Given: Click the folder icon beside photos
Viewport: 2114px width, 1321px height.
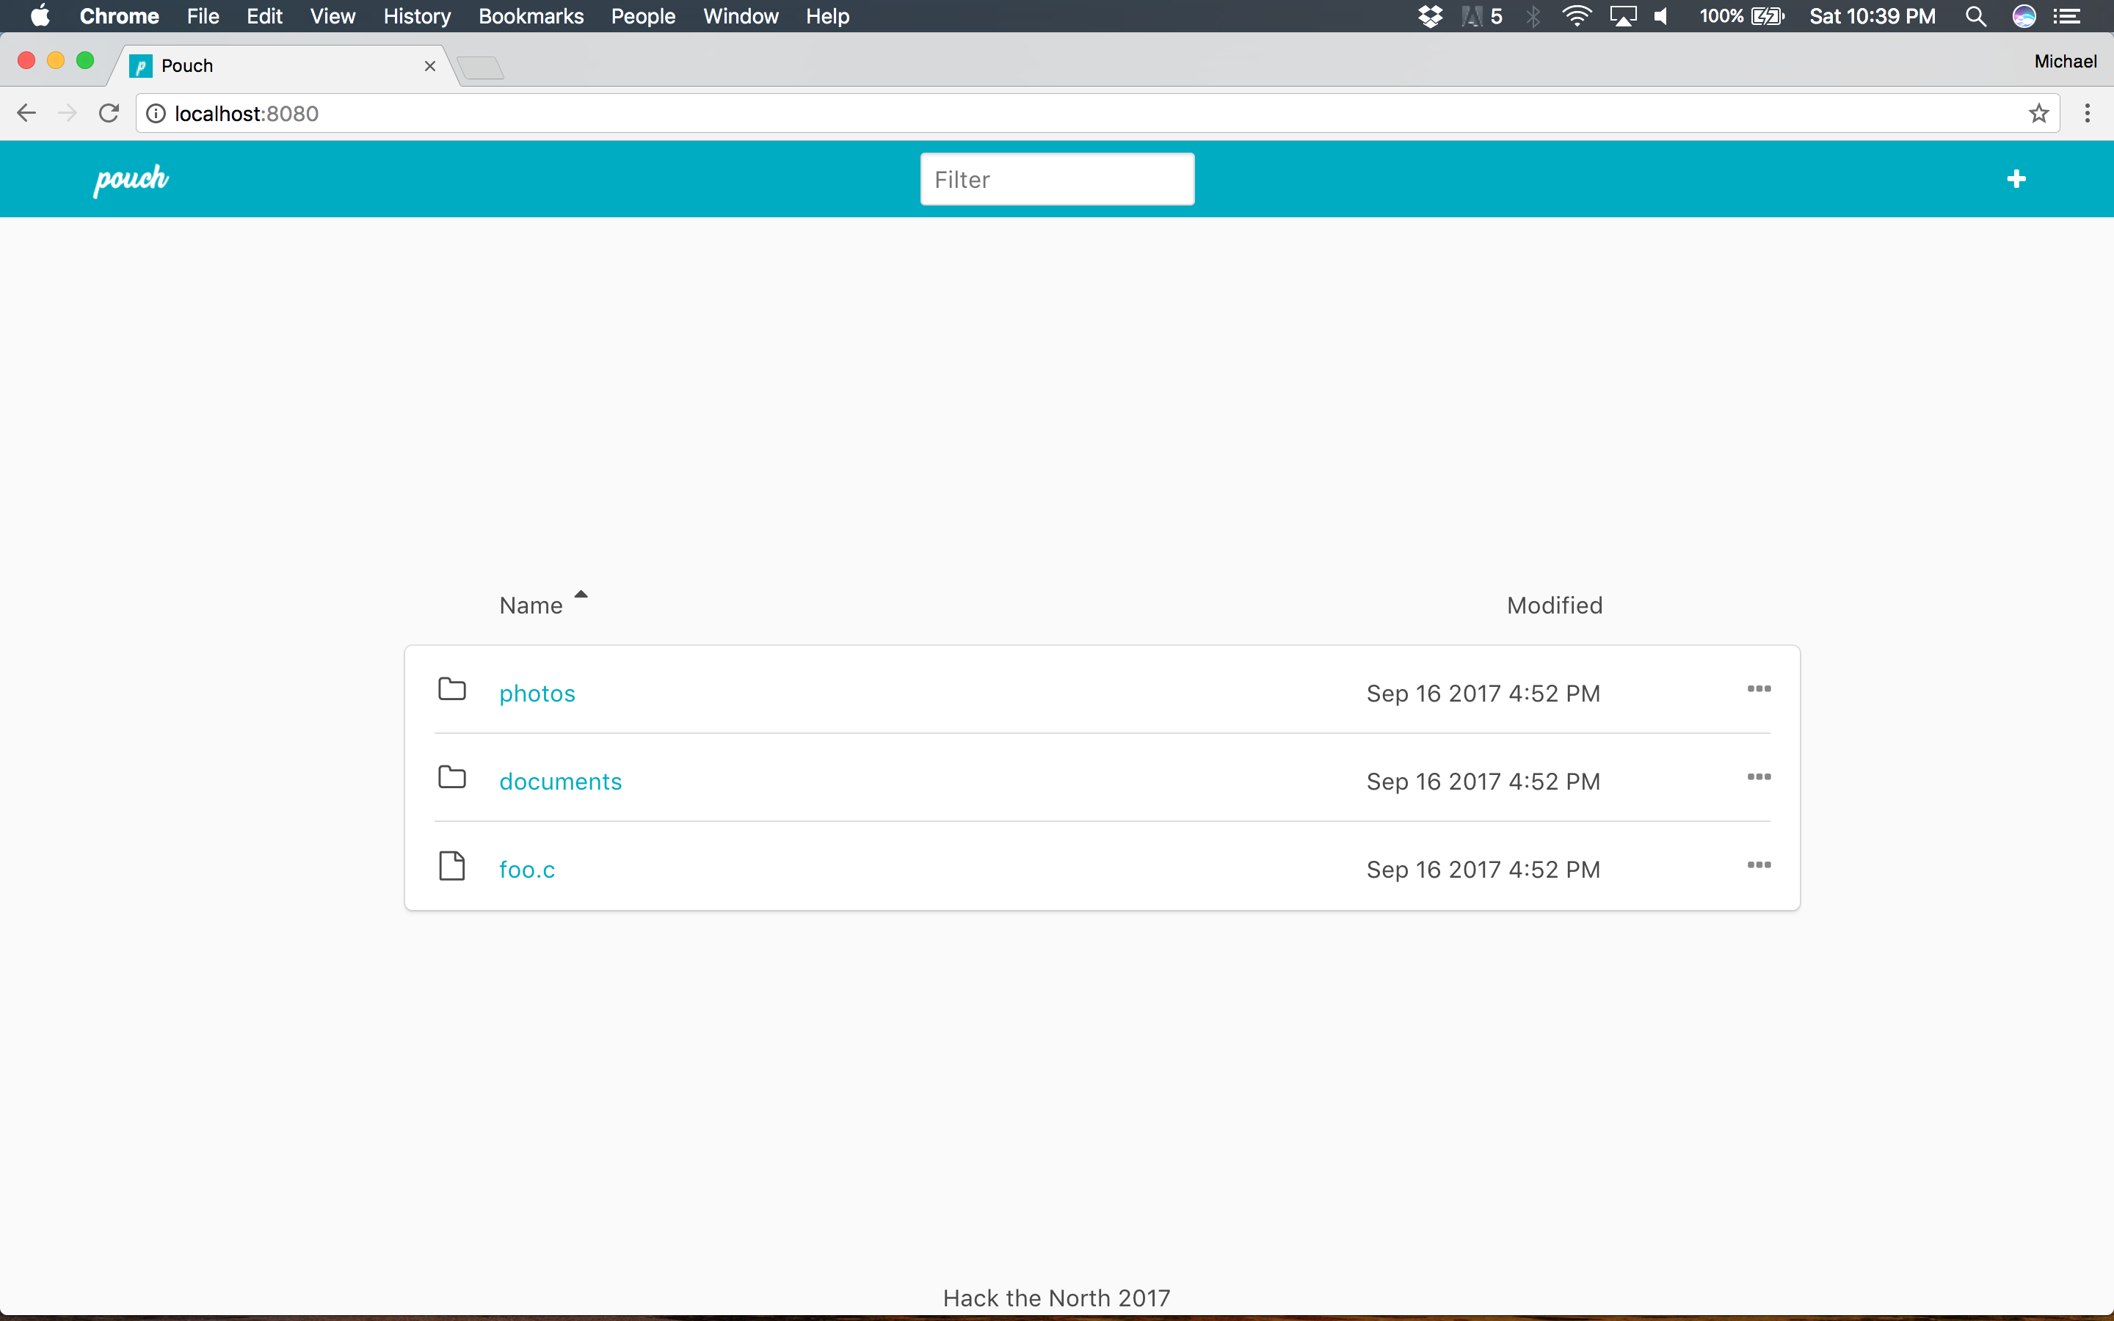Looking at the screenshot, I should [451, 689].
